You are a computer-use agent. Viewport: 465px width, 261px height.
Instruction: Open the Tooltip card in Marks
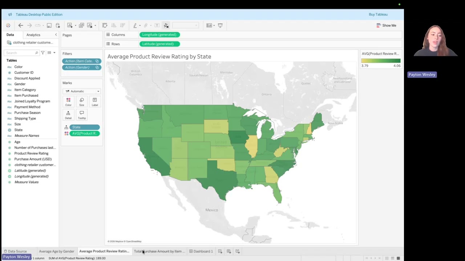click(82, 115)
